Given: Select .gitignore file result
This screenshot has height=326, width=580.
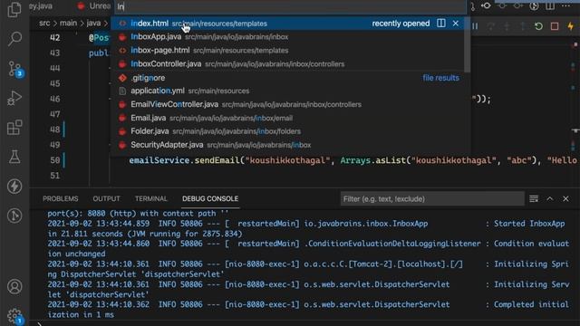Looking at the screenshot, I should pos(288,78).
